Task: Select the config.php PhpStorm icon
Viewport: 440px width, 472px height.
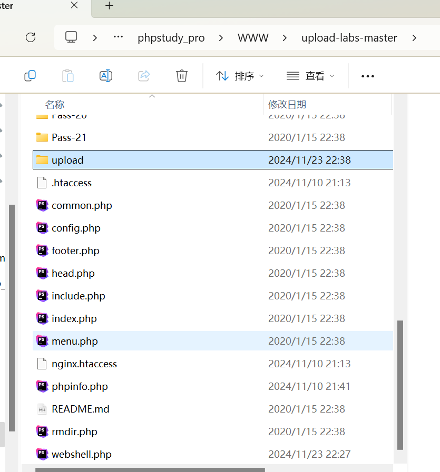Action: pos(42,228)
